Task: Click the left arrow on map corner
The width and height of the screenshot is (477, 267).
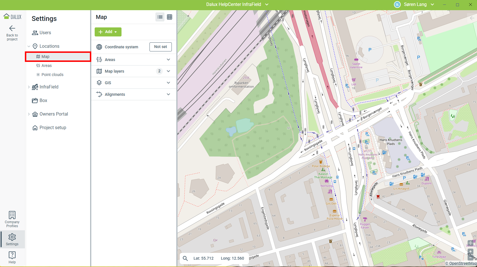Action: (x=472, y=18)
